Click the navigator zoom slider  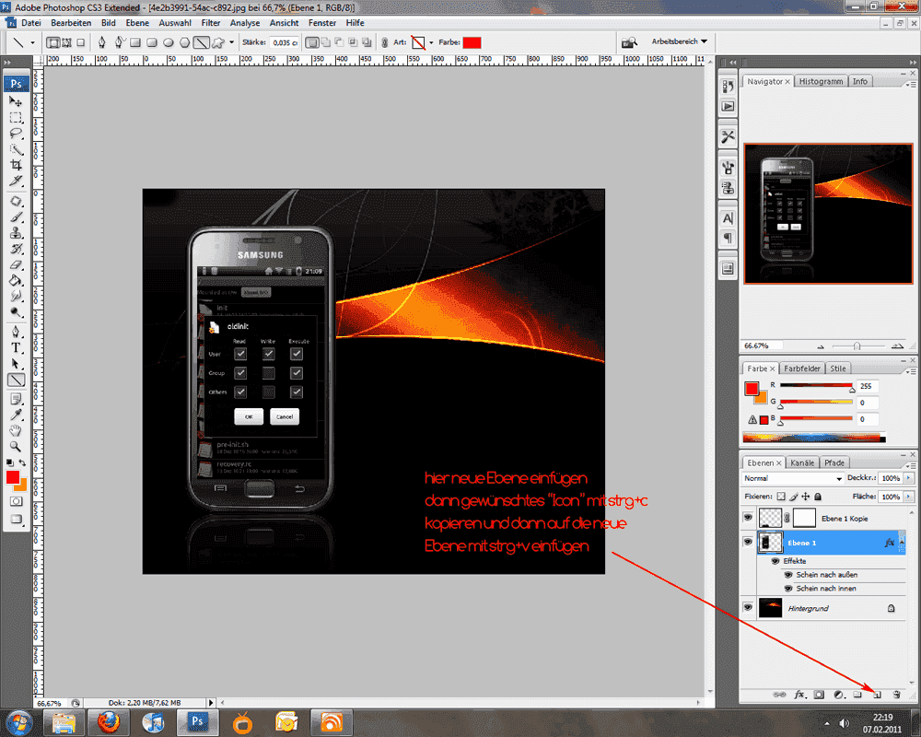[857, 346]
